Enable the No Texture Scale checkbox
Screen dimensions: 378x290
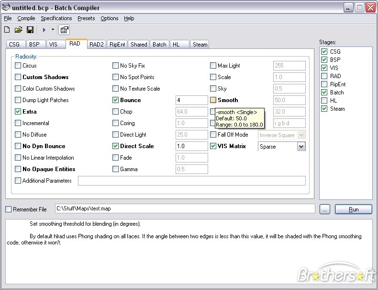115,89
